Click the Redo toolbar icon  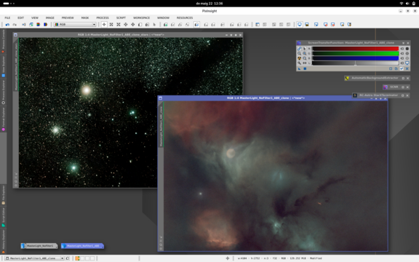[x=15, y=25]
